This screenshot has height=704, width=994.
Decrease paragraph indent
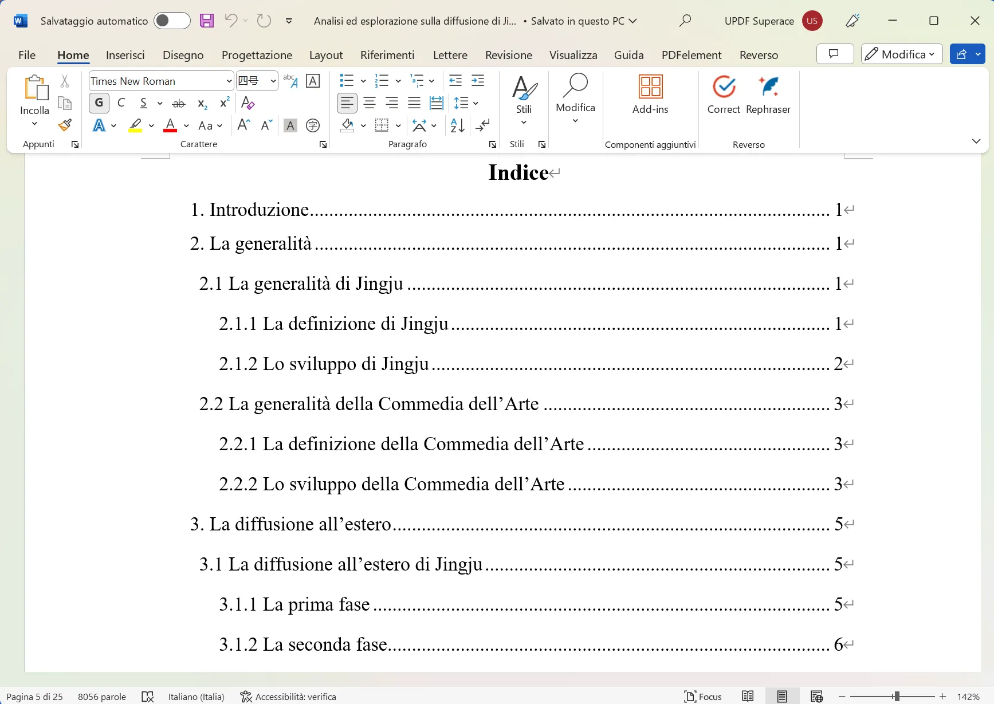pos(455,81)
